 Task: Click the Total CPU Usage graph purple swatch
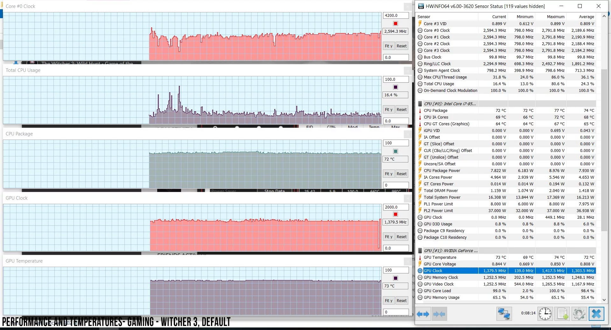coord(396,87)
